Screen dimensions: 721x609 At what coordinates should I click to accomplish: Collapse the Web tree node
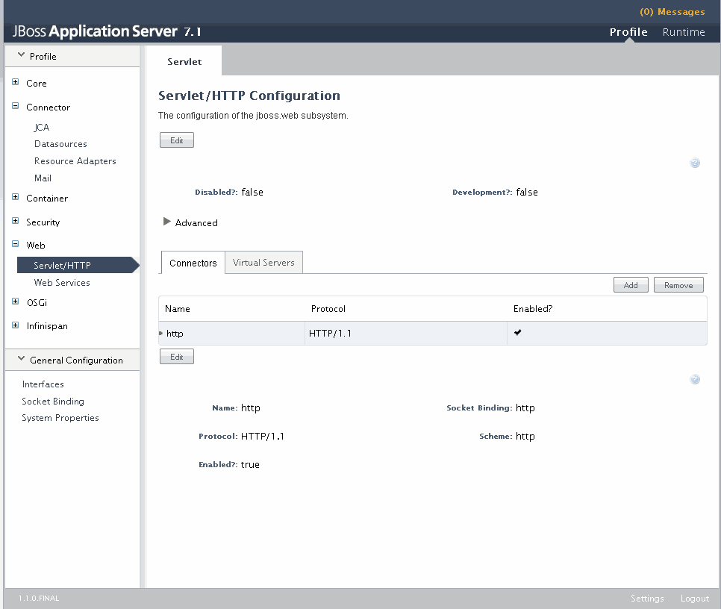15,243
